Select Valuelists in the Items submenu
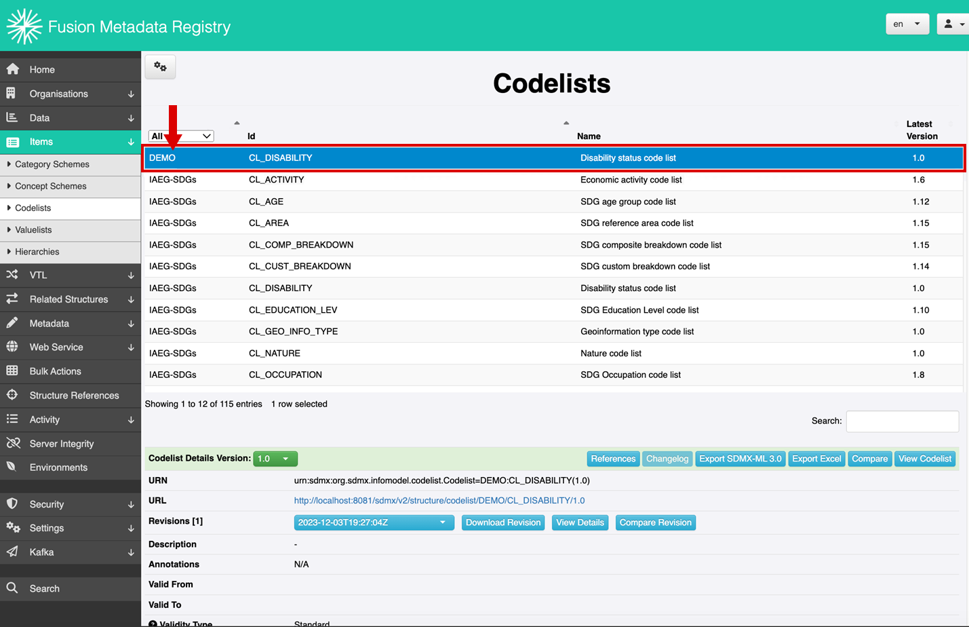969x627 pixels. [x=34, y=230]
